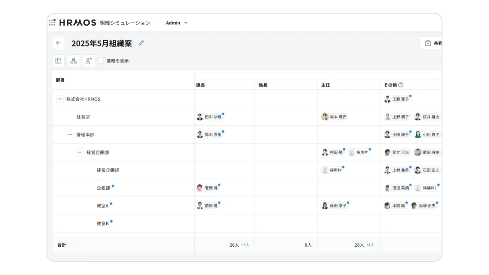
Task: Enable the 兼務を表示 checkbox
Action: coord(101,60)
